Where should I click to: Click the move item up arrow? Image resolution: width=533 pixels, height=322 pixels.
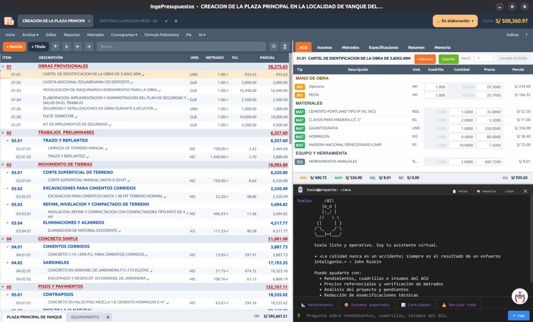point(56,47)
